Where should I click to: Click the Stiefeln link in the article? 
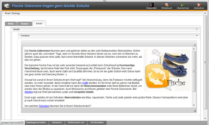[28, 92]
